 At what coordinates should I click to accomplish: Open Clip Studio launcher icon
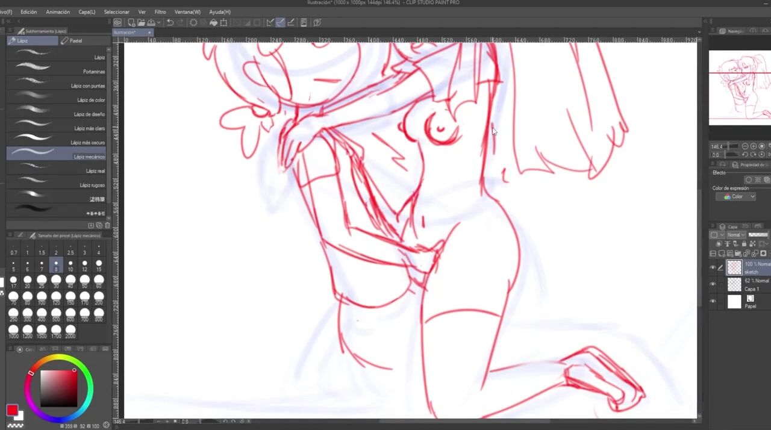[x=118, y=23]
